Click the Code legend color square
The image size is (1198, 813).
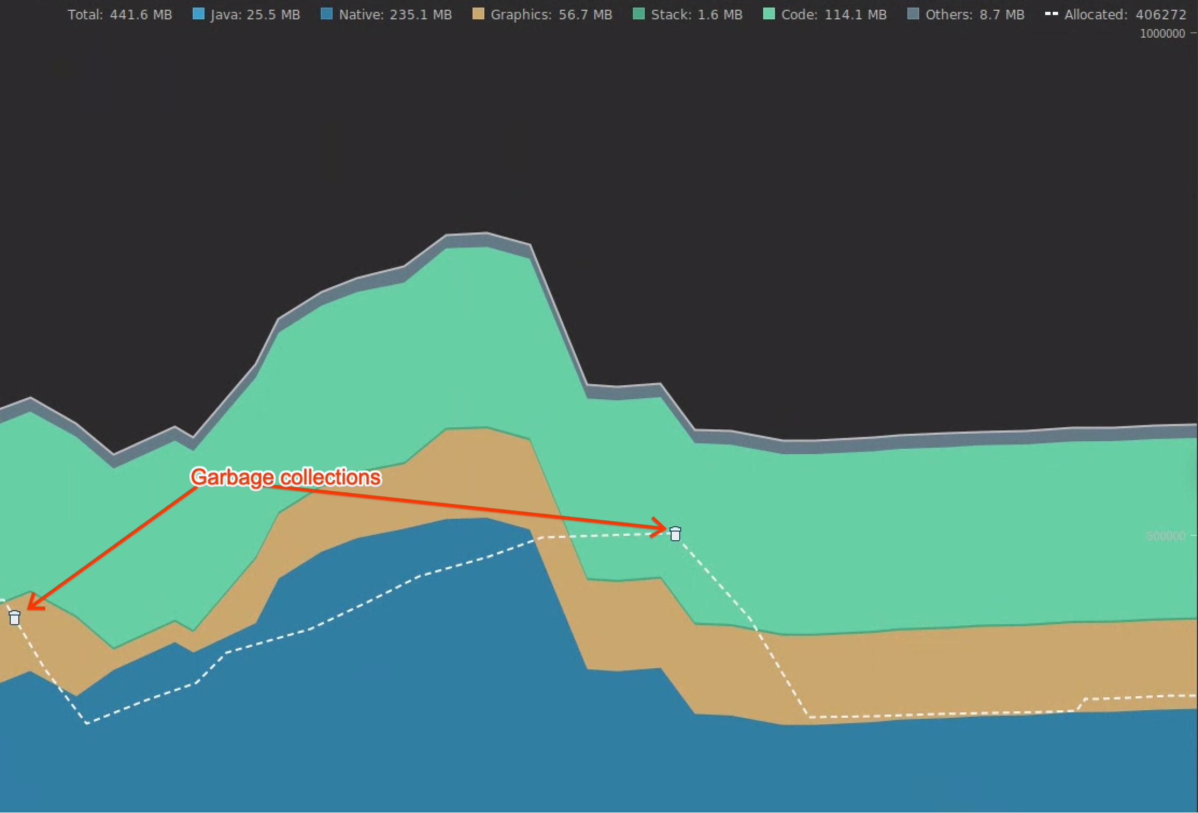coord(769,14)
